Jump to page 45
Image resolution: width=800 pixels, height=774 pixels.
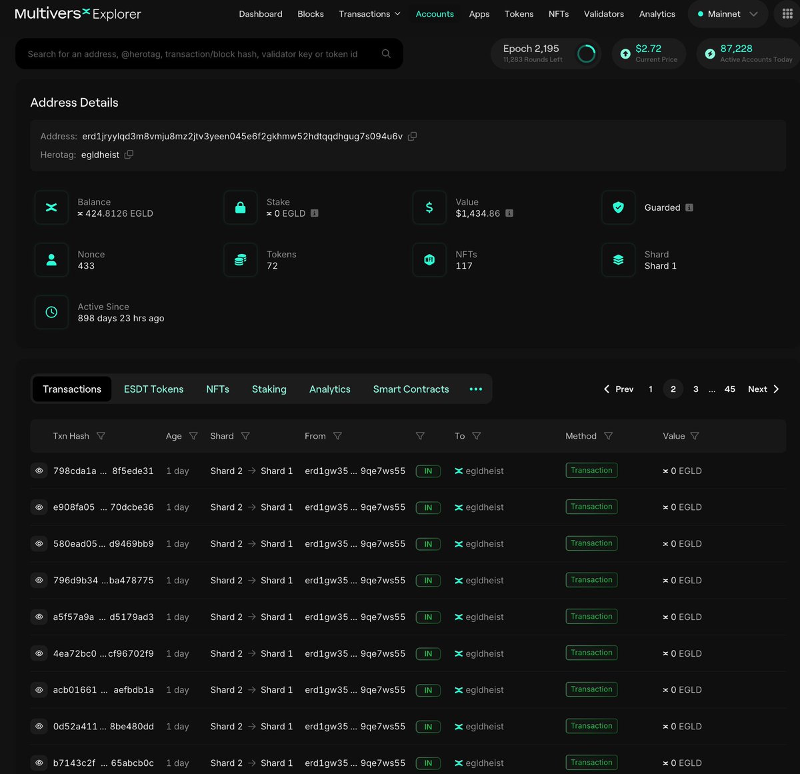point(730,389)
